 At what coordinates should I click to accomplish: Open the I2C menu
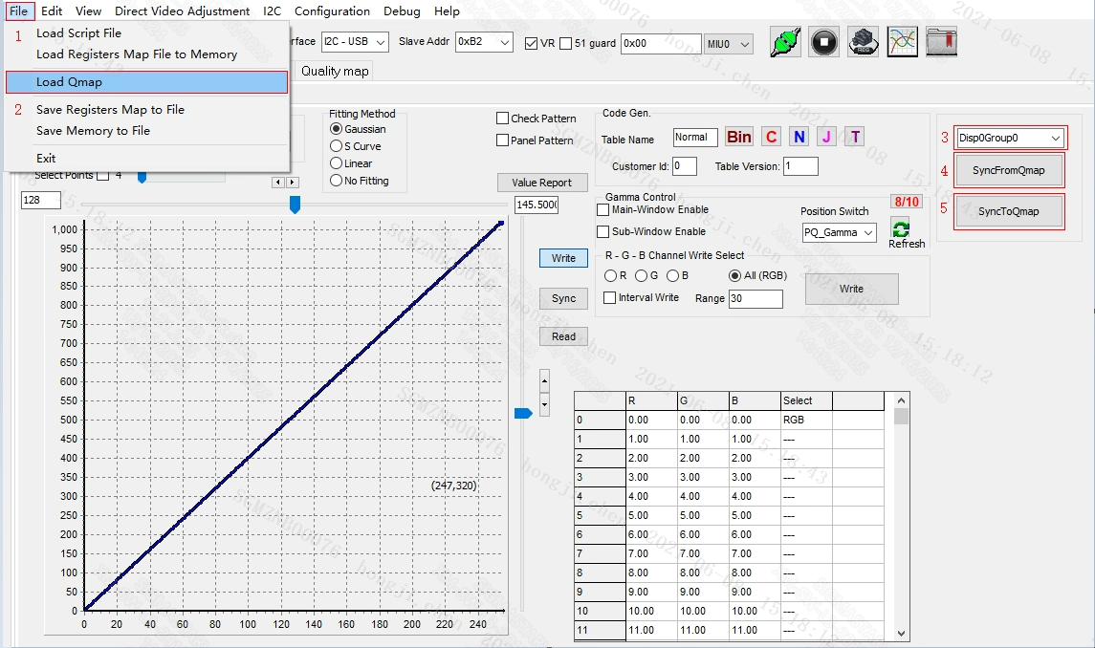273,11
